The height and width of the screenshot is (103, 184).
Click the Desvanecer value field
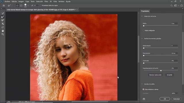coord(175,53)
